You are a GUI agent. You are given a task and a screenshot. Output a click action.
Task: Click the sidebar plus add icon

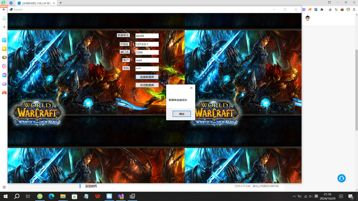(x=4, y=27)
